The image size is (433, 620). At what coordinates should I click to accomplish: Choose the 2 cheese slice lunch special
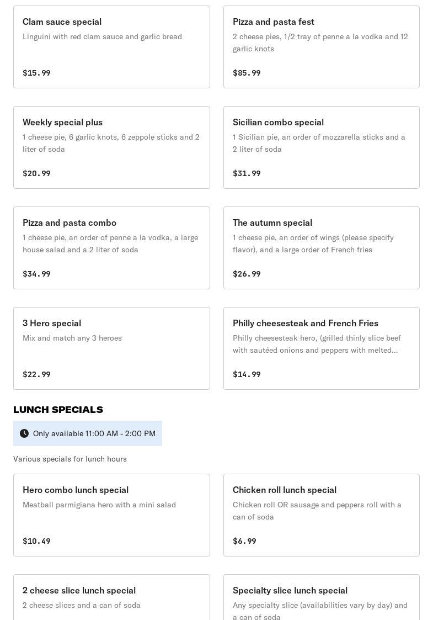coord(111,597)
